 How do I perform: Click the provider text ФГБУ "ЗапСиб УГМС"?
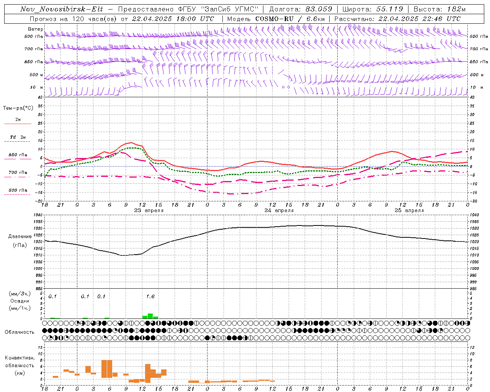click(x=219, y=9)
